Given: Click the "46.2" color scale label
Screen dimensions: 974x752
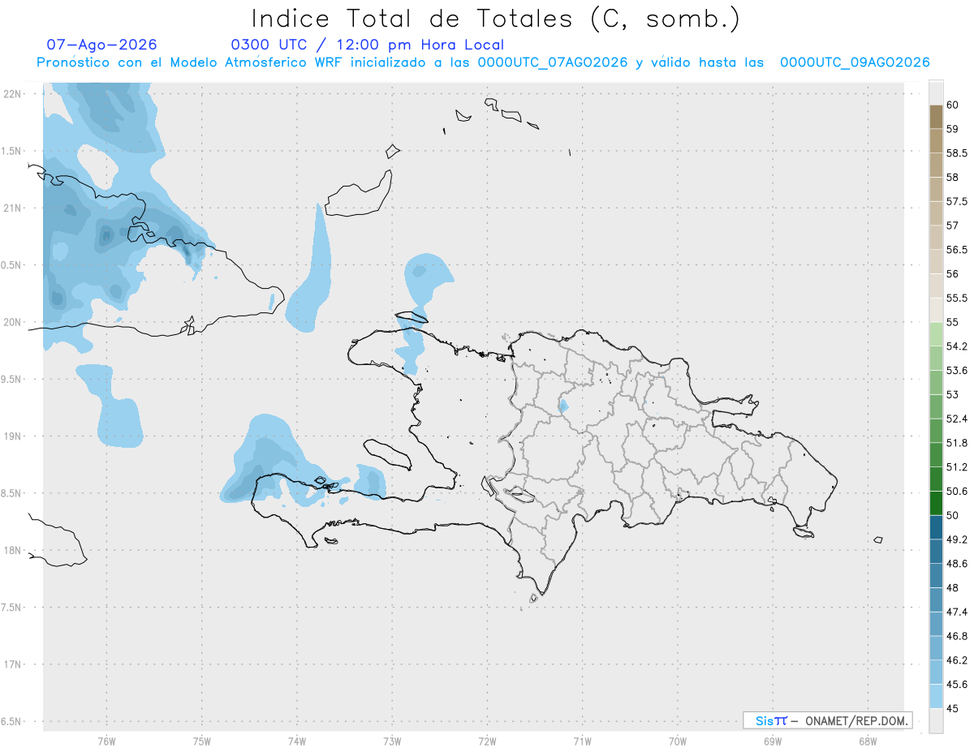Looking at the screenshot, I should (x=957, y=660).
